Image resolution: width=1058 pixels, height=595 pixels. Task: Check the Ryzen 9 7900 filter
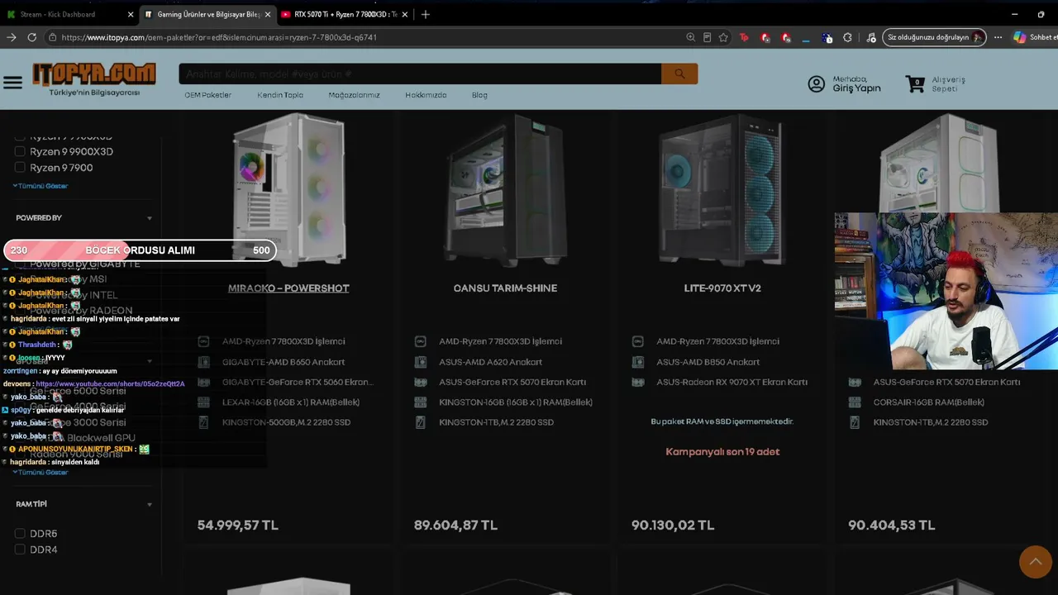(20, 168)
